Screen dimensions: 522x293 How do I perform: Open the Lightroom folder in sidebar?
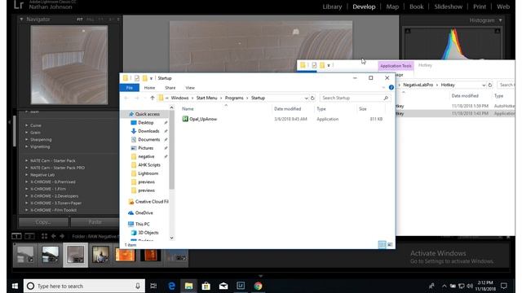[x=148, y=173]
